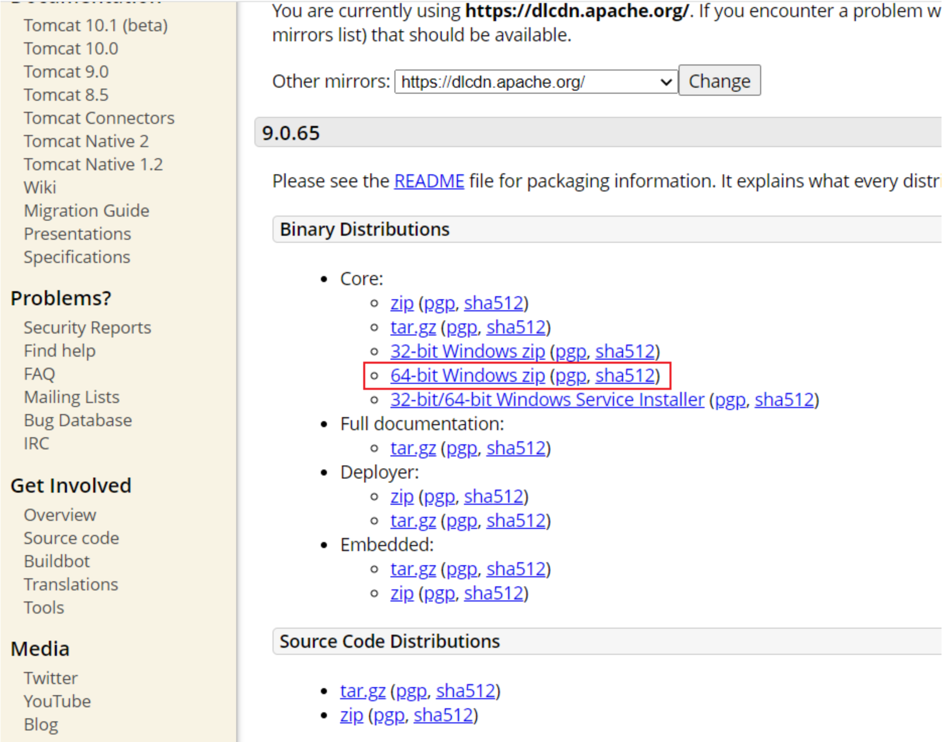This screenshot has height=742, width=942.
Task: Open the Presentations link
Action: point(78,234)
